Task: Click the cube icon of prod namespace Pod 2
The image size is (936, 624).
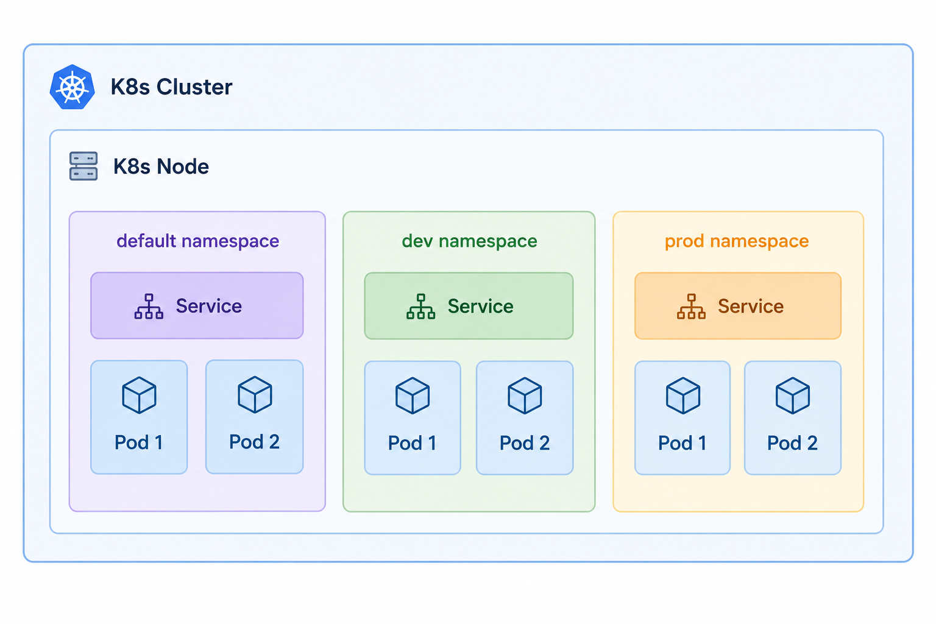Action: (793, 395)
